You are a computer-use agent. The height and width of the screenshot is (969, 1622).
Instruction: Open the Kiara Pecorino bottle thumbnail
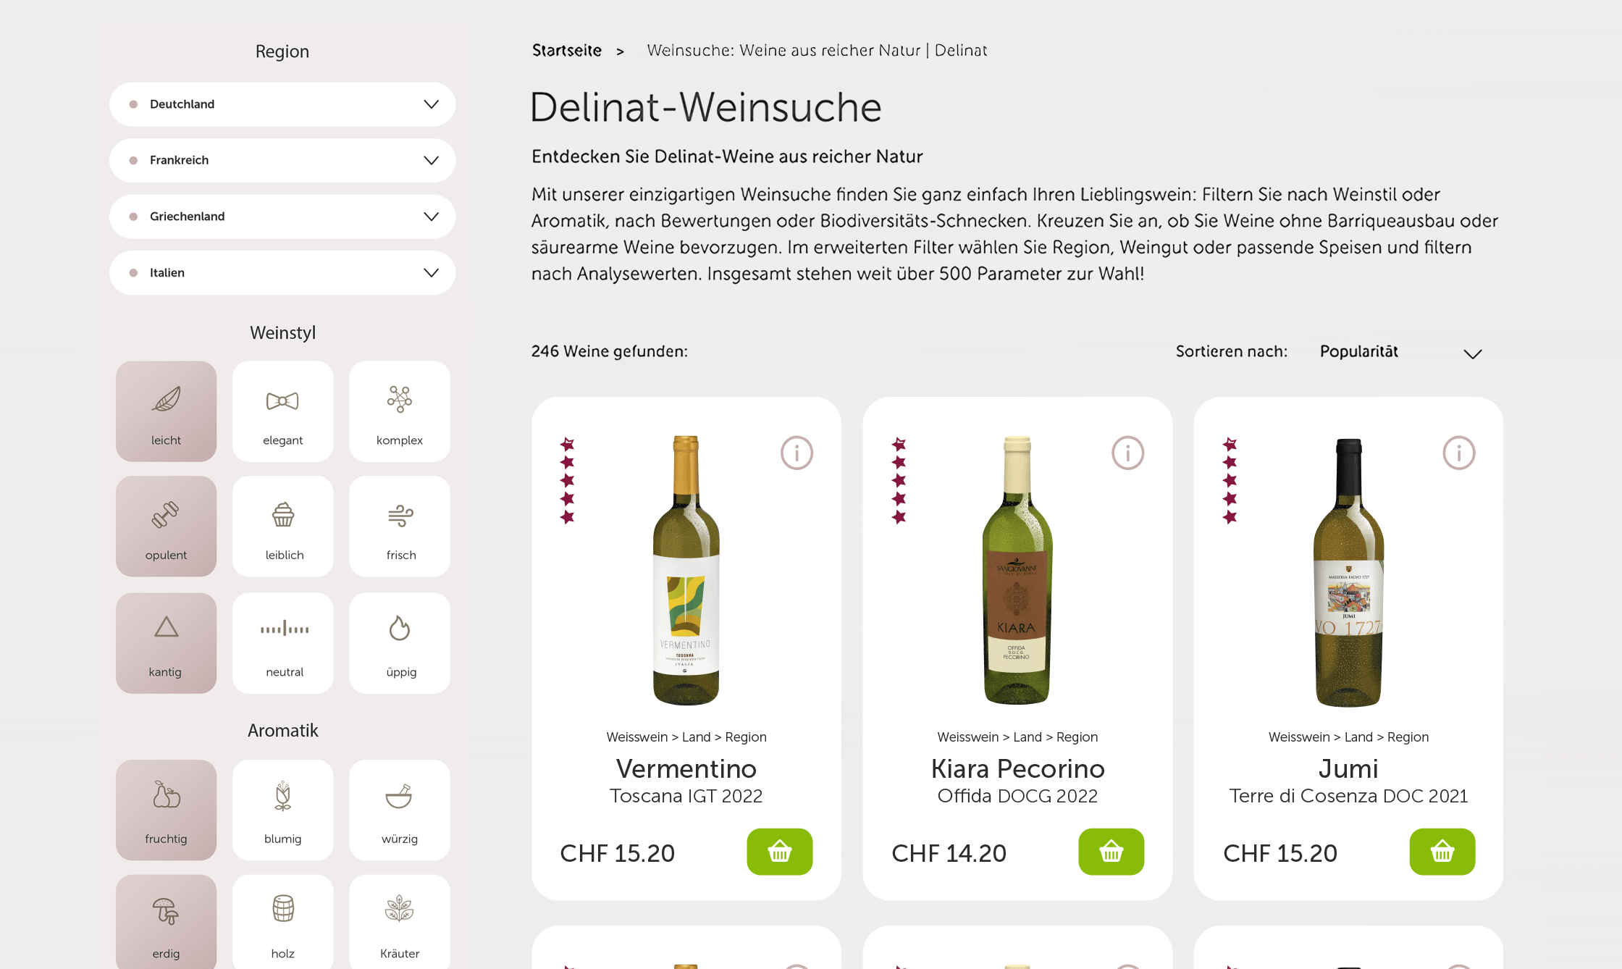(1017, 571)
